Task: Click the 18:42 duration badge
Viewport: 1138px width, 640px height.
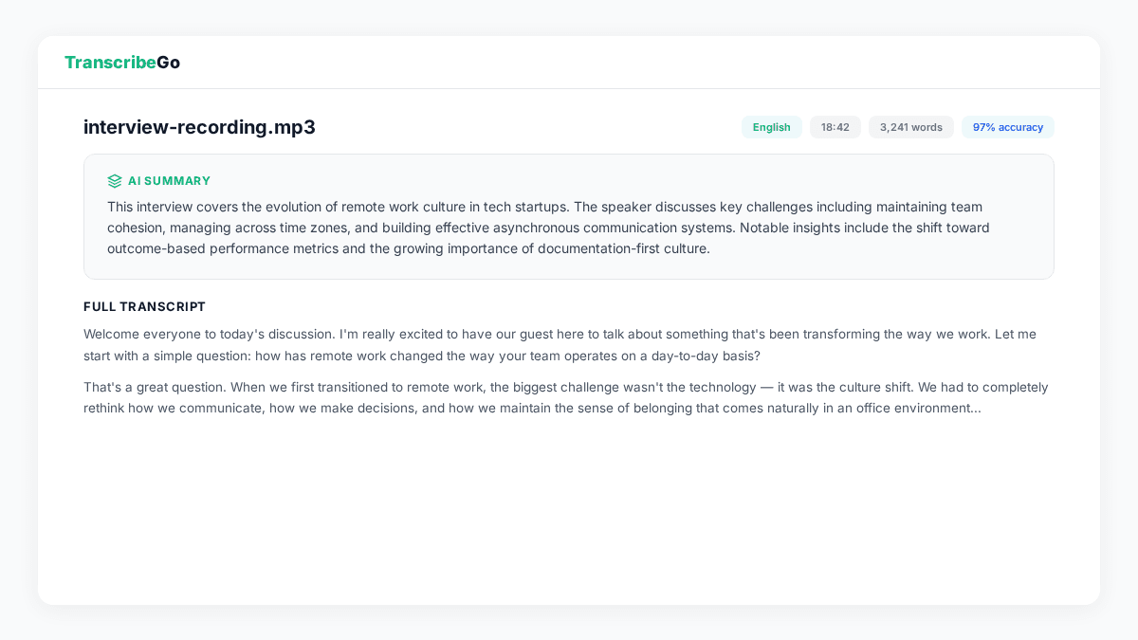Action: (x=835, y=127)
